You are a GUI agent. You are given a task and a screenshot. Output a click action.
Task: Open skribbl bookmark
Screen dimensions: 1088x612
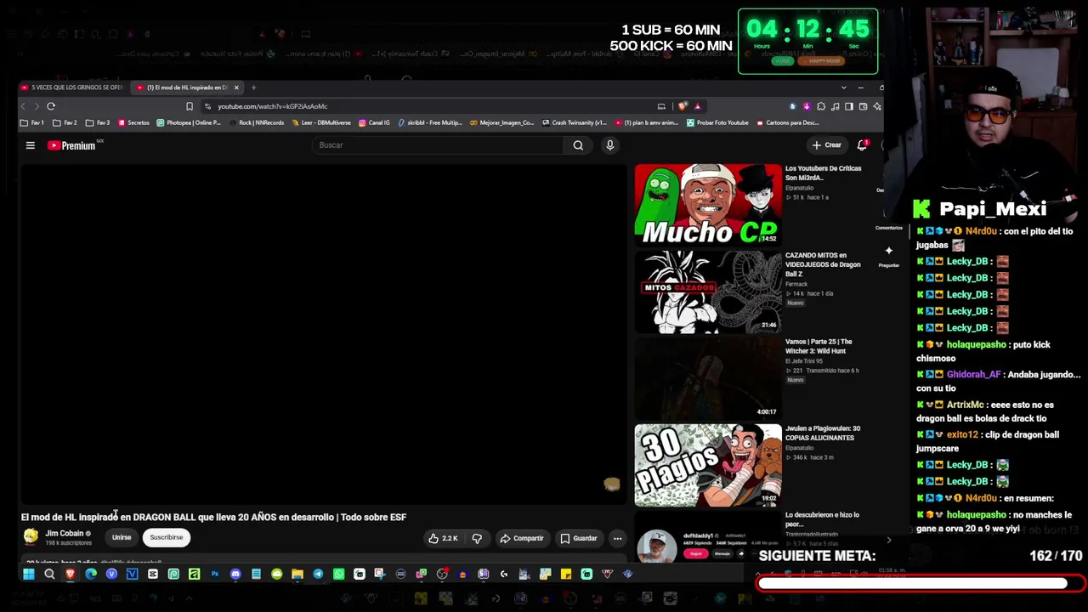click(x=430, y=123)
